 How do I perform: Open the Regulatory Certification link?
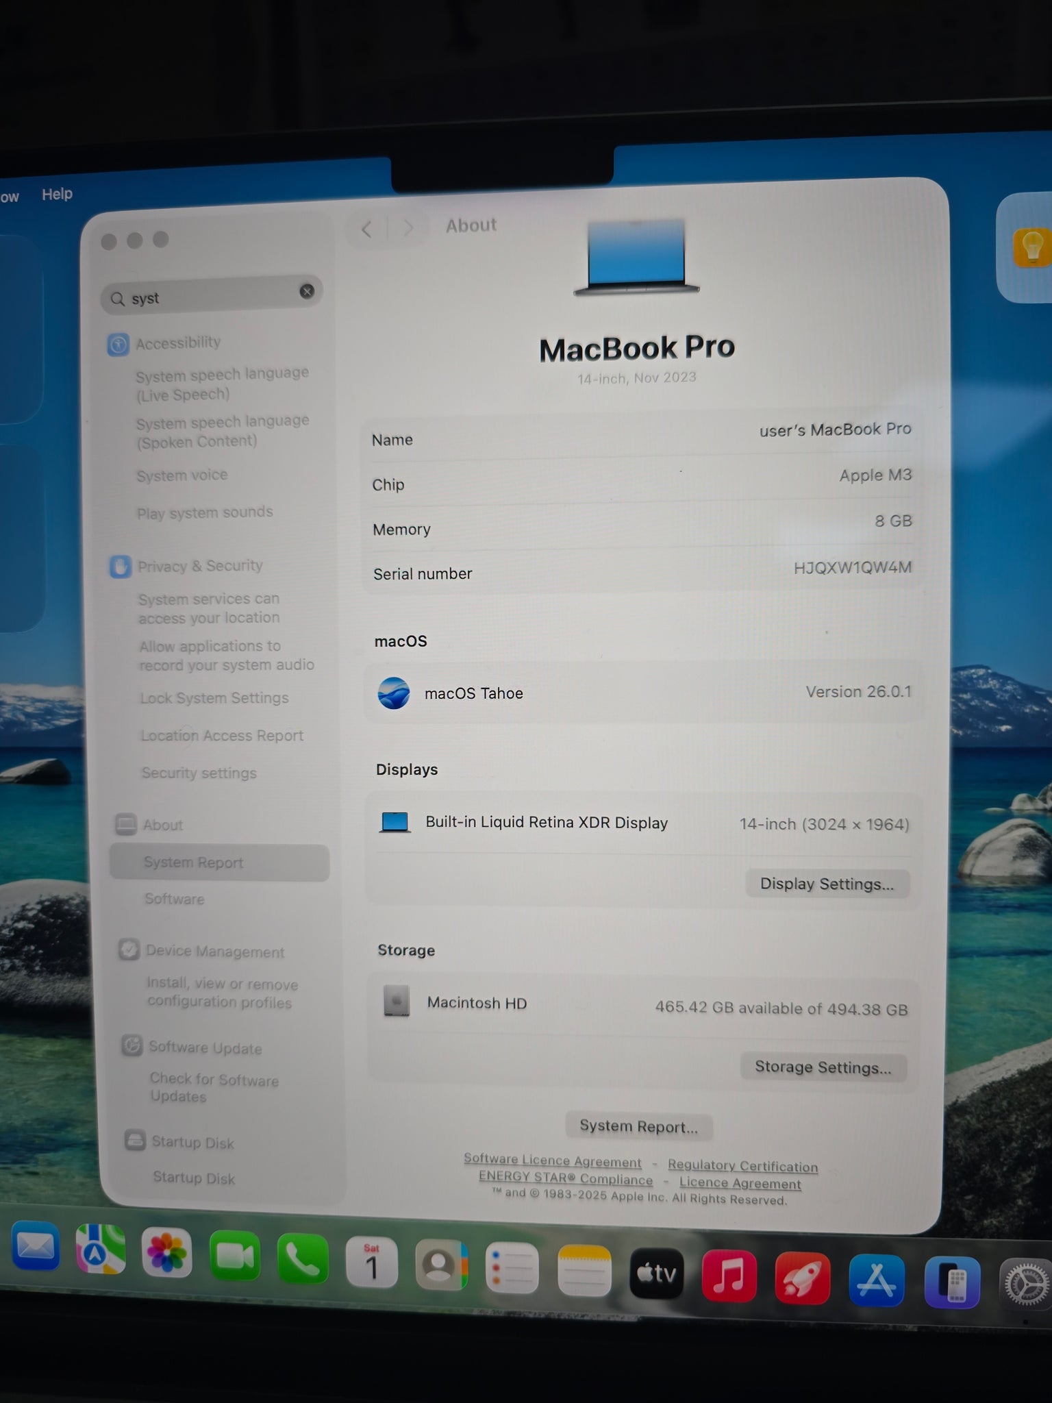(742, 1166)
